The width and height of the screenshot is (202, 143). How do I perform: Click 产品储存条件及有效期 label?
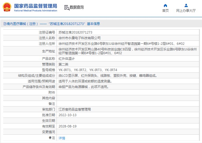[x=39, y=87]
